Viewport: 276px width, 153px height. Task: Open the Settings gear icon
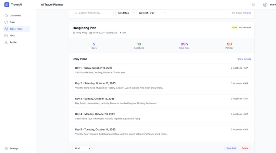click(6, 149)
